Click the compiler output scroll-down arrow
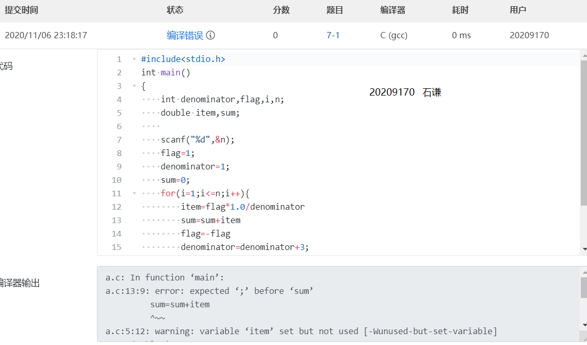 pyautogui.click(x=584, y=325)
